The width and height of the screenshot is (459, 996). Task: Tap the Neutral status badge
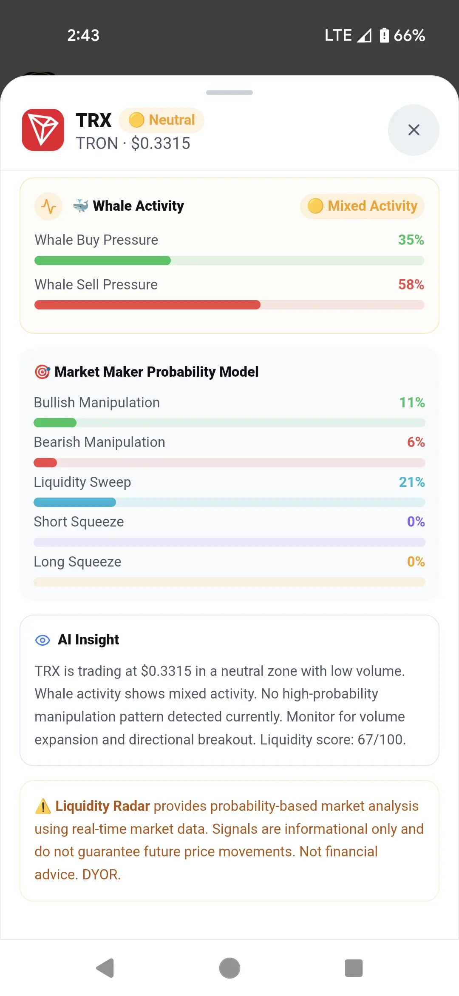[161, 120]
